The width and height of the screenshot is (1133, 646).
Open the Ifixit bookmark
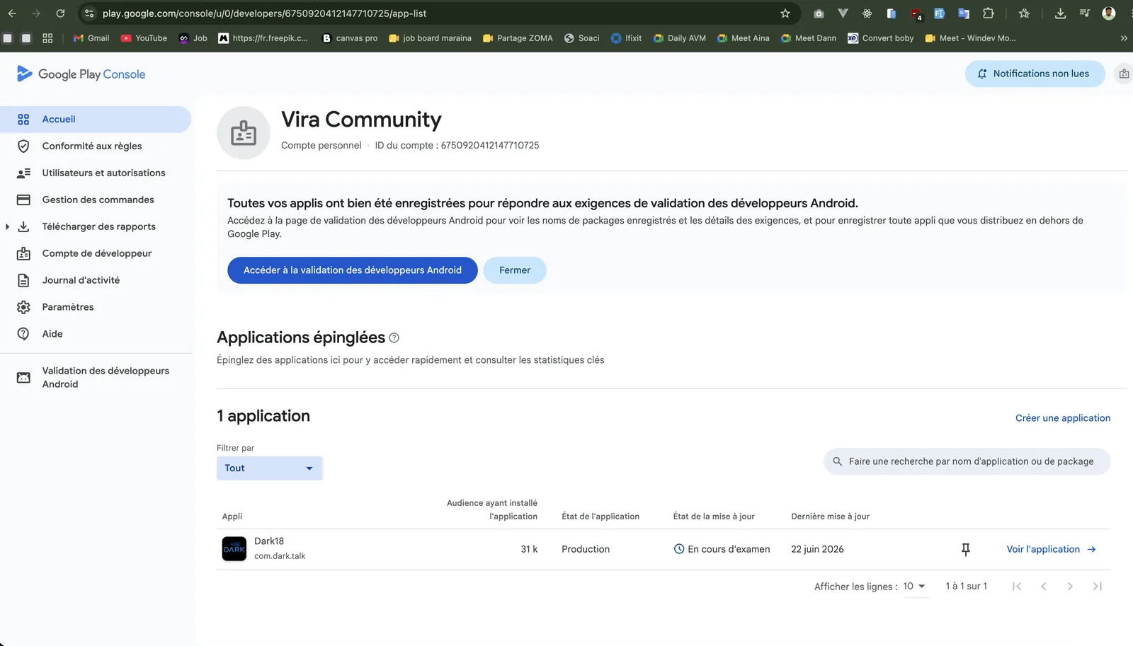coord(626,38)
